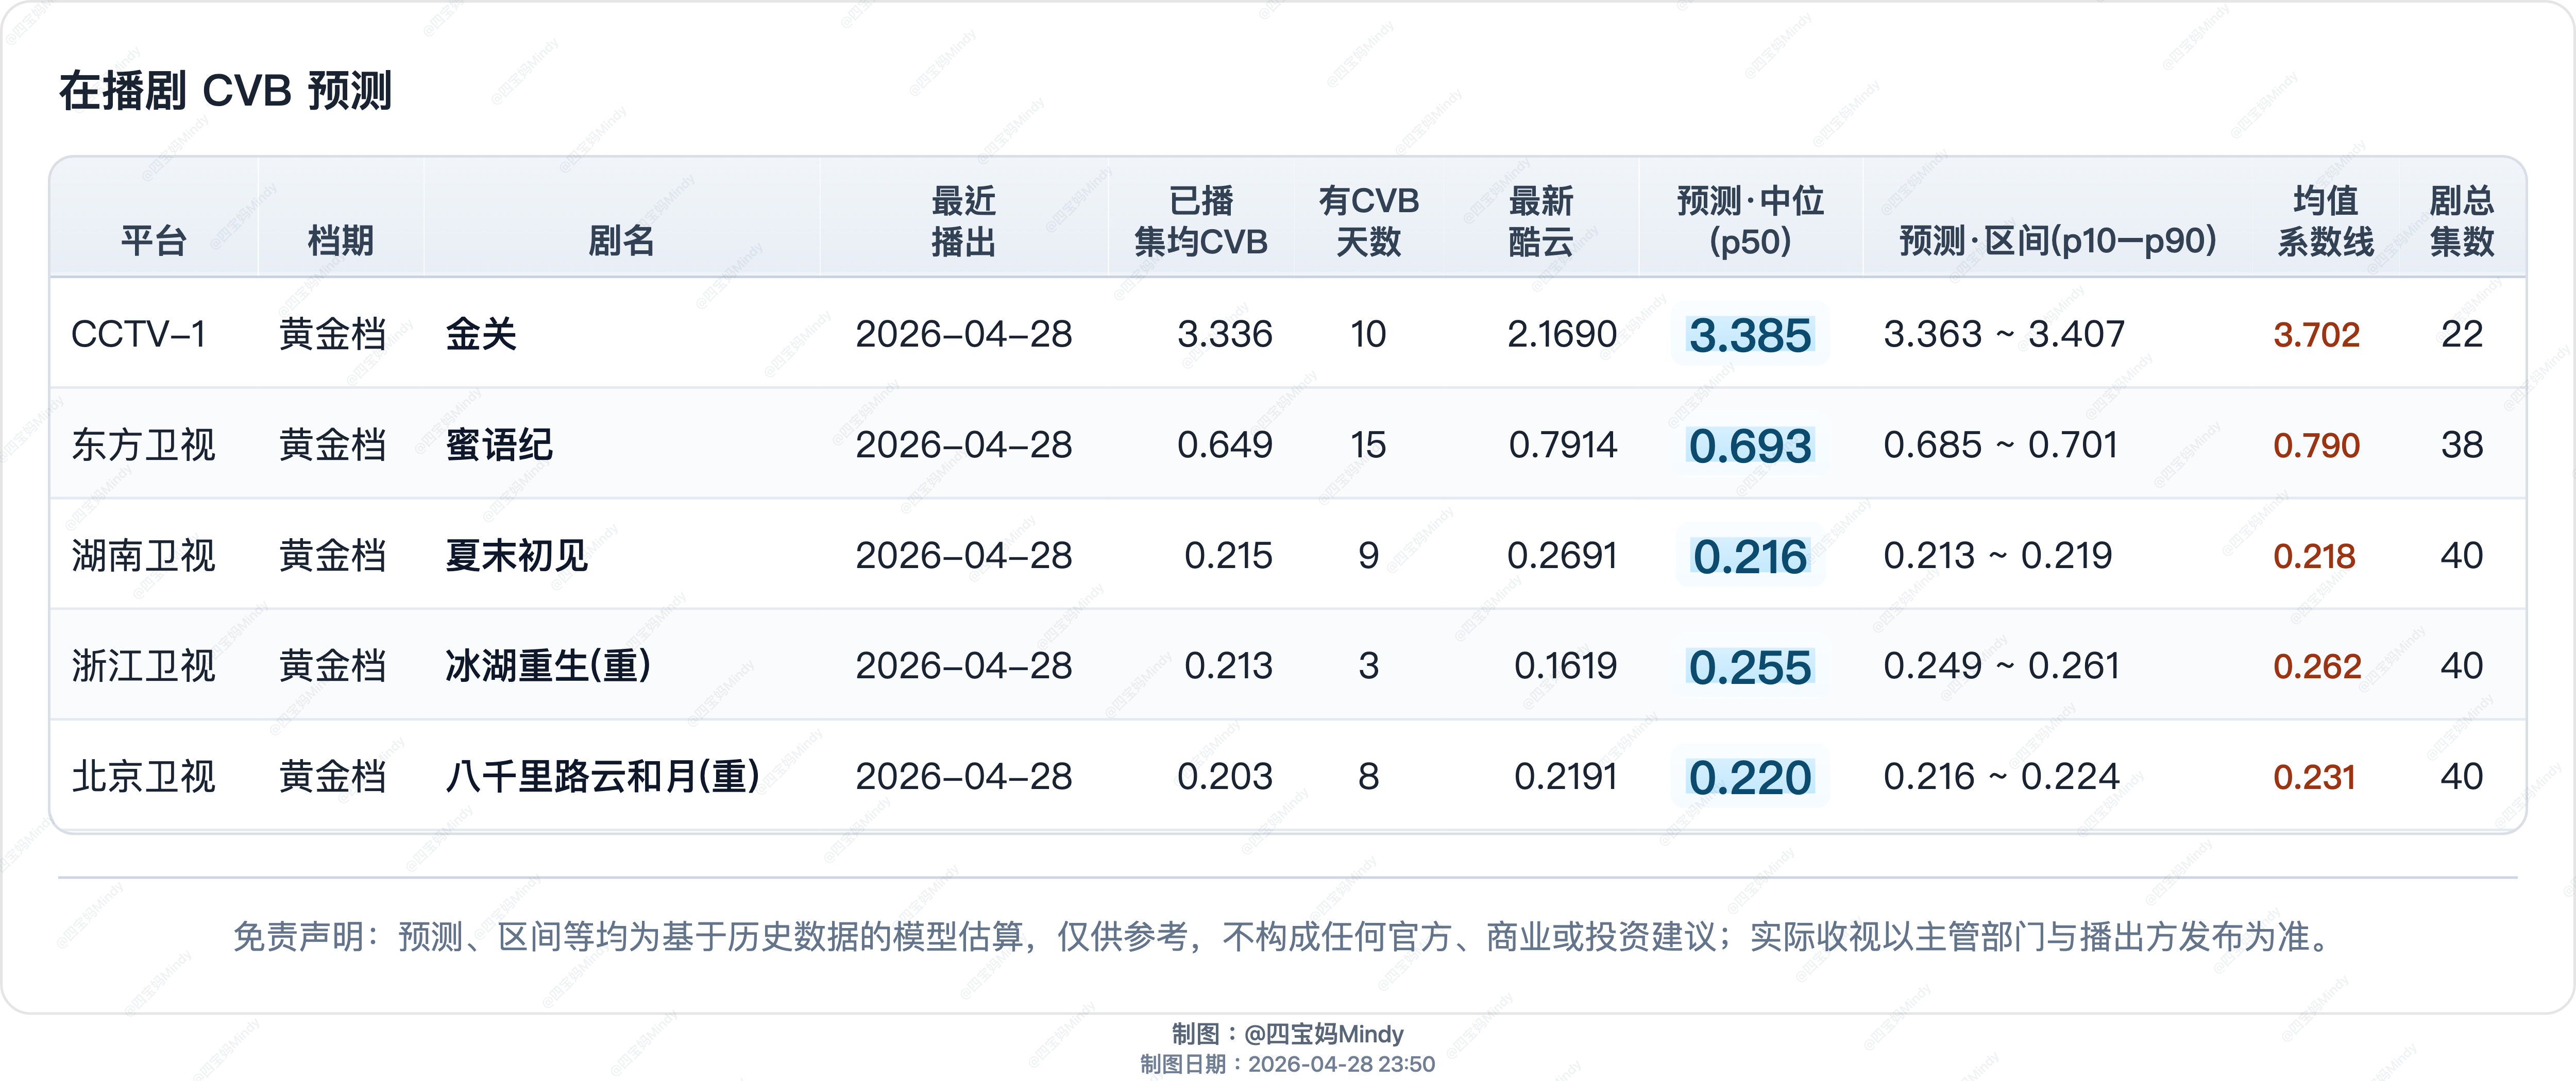This screenshot has width=2576, height=1081.
Task: Click the Kuyun value 0.1619
Action: tap(1566, 666)
